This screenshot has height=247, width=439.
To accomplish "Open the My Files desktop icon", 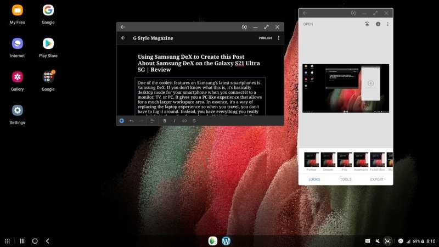I will [18, 10].
